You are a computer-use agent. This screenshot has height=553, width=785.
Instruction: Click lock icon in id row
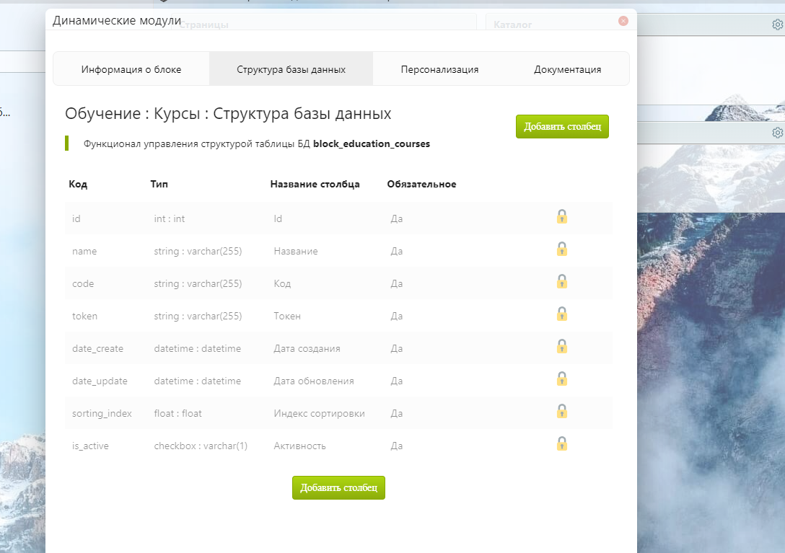tap(562, 217)
